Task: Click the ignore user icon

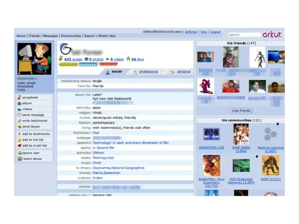Action: tap(19, 153)
